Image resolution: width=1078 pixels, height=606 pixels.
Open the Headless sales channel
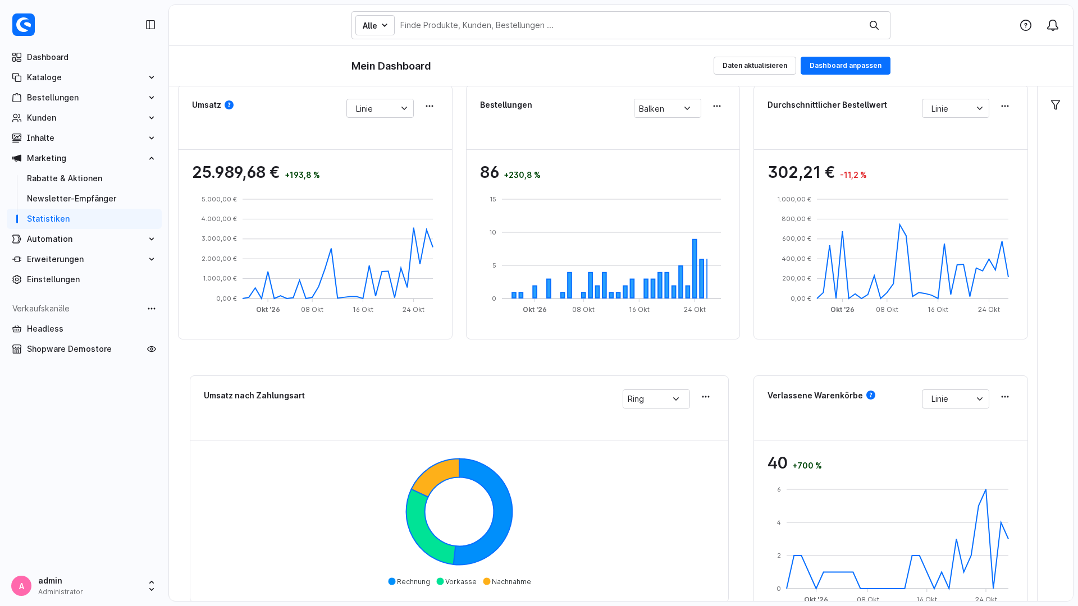point(84,329)
